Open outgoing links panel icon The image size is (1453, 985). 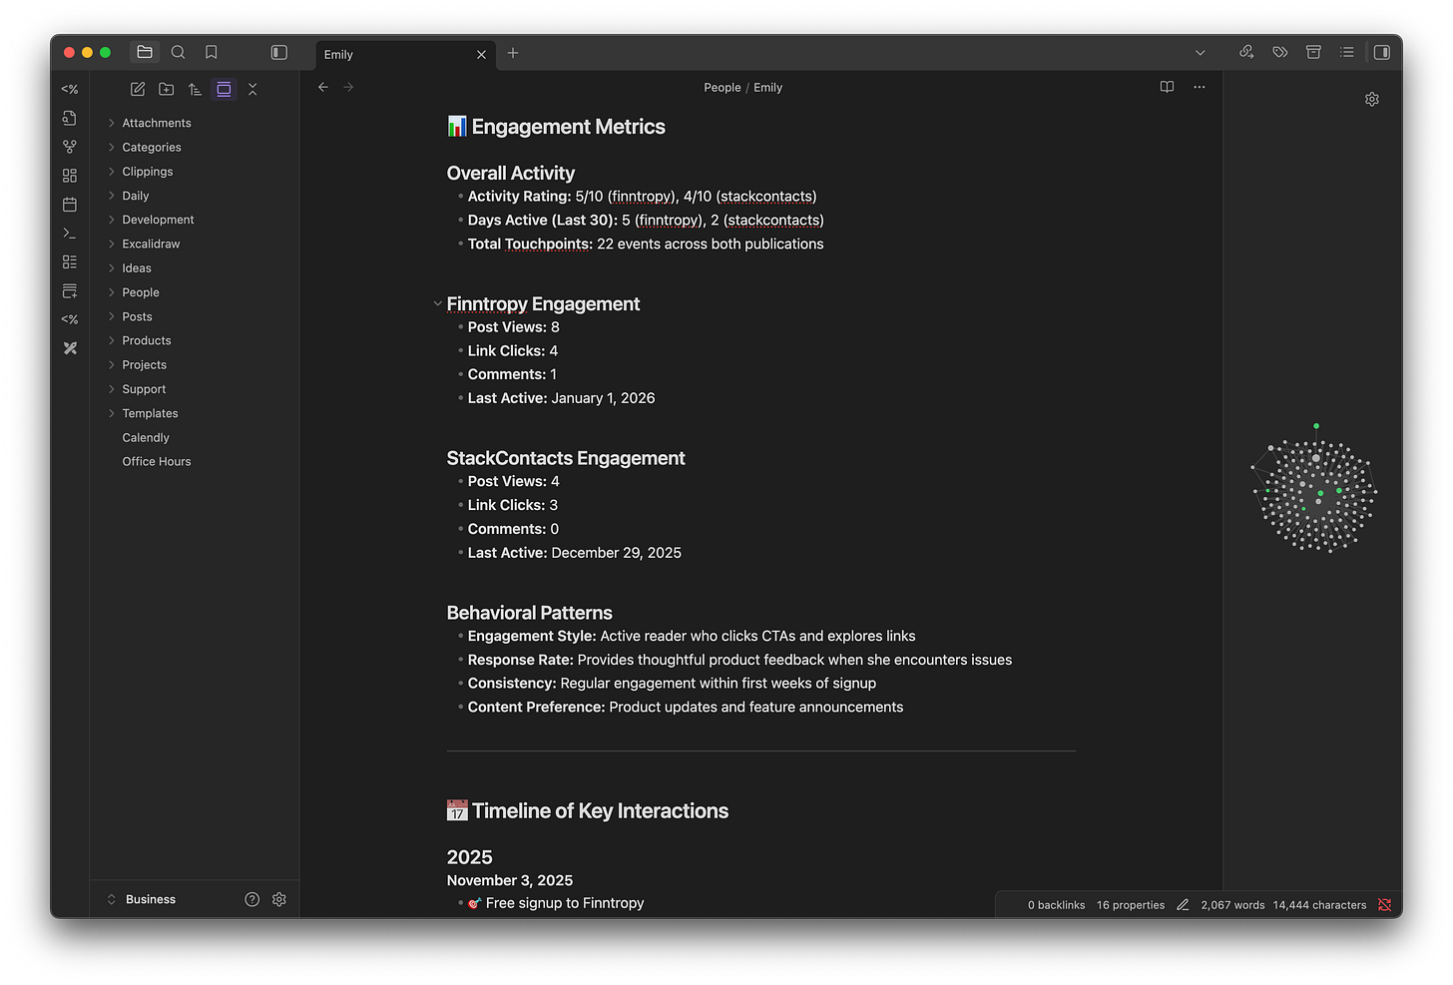[x=1246, y=52]
